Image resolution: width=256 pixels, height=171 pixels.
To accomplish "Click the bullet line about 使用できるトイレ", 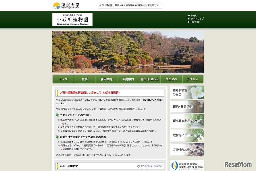I will (x=111, y=147).
